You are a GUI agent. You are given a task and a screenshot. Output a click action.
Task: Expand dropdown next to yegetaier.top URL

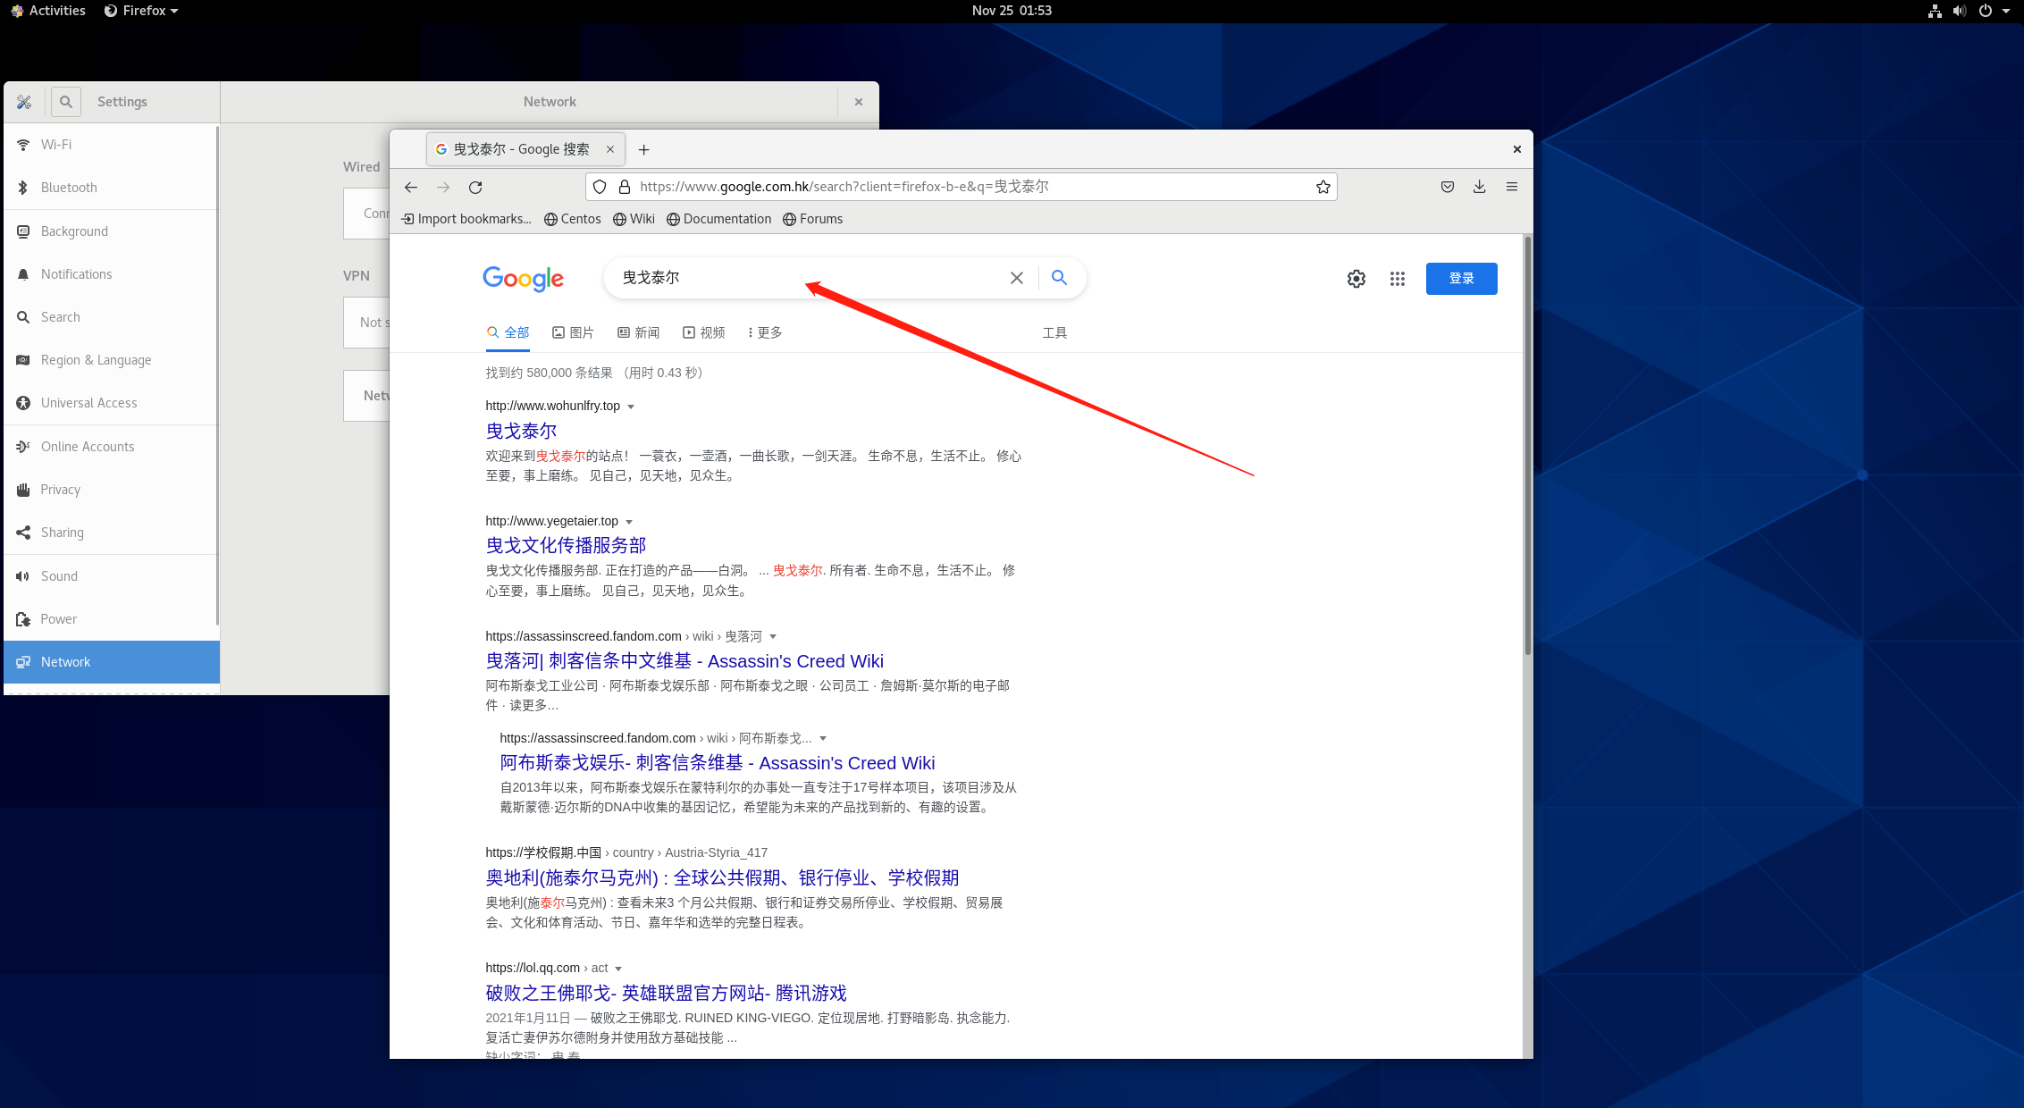pos(629,522)
